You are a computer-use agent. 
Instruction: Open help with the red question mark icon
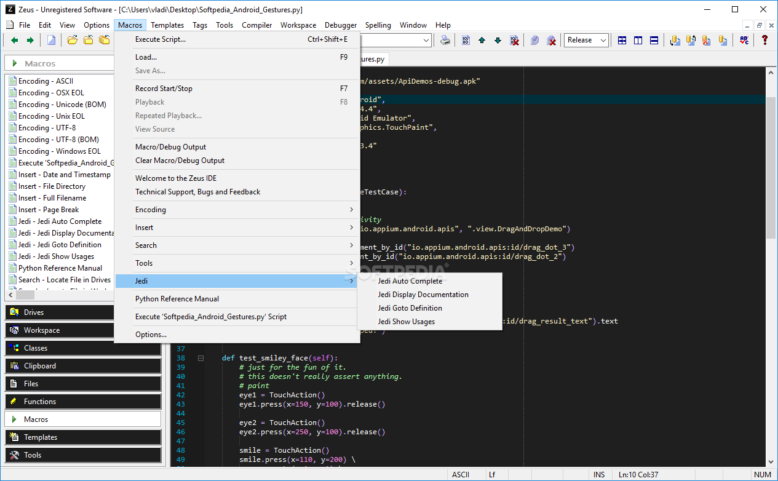(x=765, y=40)
